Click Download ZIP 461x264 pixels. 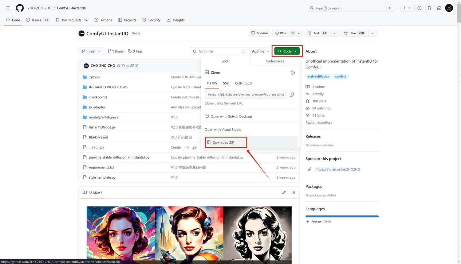(x=223, y=142)
